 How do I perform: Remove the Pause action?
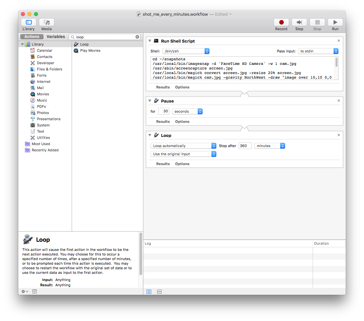[339, 101]
